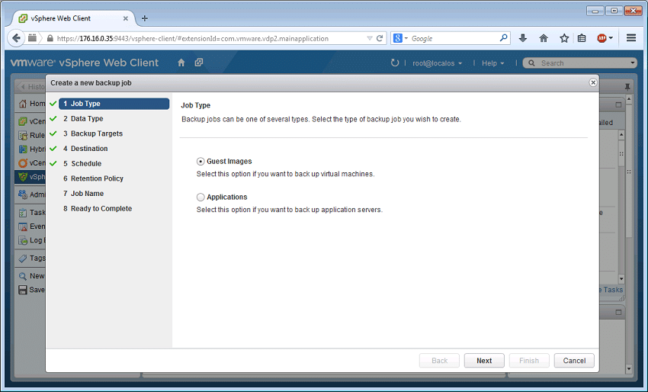Click the Cancel button in the wizard
Image resolution: width=648 pixels, height=392 pixels.
pos(574,361)
